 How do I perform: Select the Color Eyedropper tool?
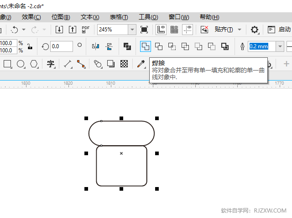pos(141,64)
